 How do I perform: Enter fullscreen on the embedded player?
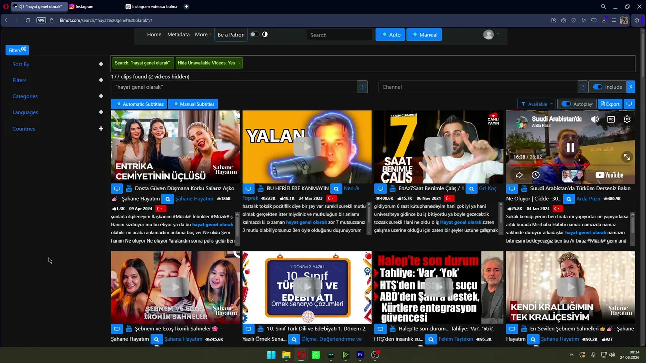pos(627,157)
